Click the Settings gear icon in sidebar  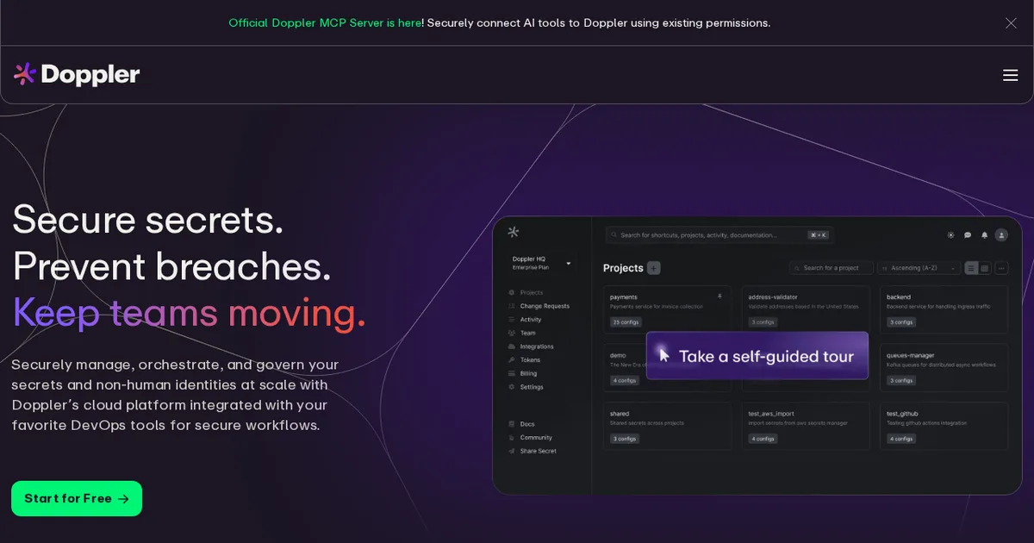[512, 387]
